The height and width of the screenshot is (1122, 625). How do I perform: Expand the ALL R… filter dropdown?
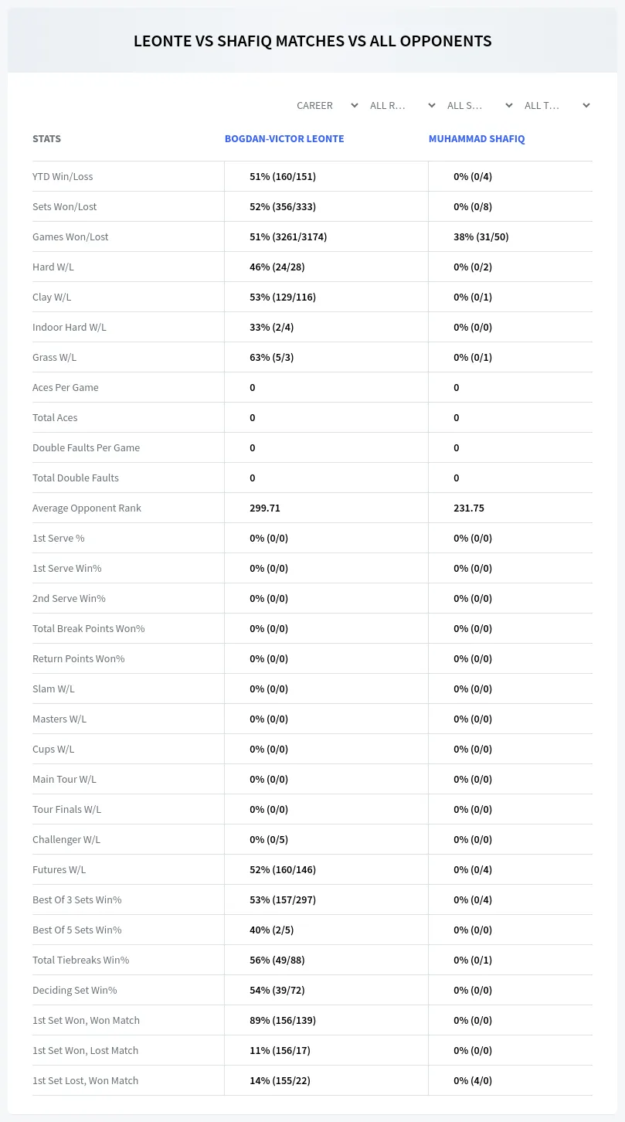point(401,105)
